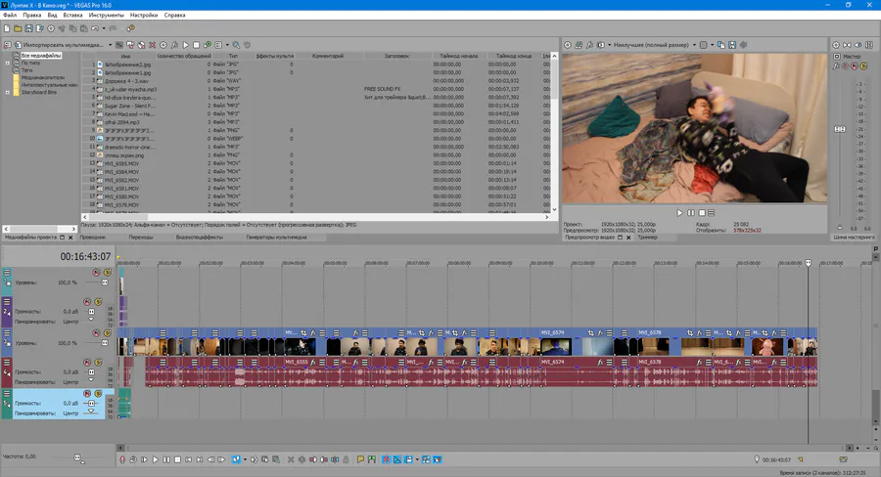
Task: Save snapshot to file in preview toolbar
Action: 732,45
